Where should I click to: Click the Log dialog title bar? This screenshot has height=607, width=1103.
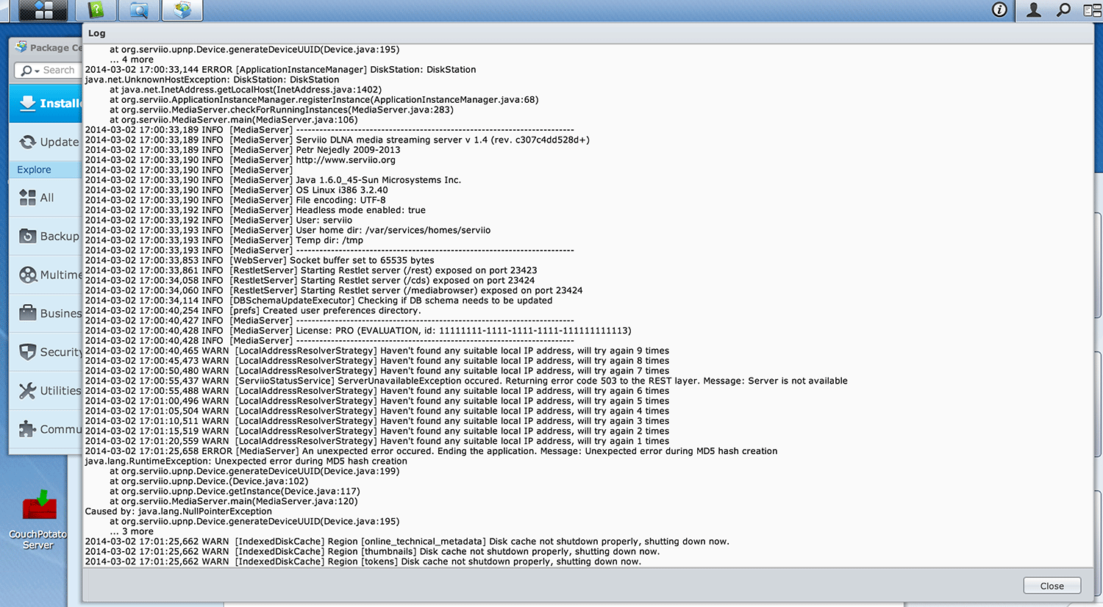(x=588, y=33)
